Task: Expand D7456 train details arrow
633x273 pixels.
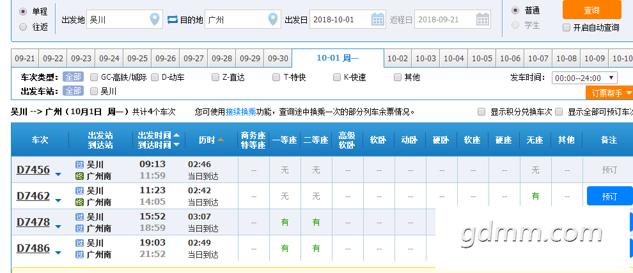Action: point(58,175)
